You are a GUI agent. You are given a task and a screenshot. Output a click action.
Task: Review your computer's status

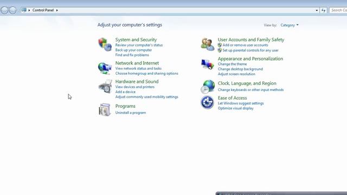tap(139, 45)
